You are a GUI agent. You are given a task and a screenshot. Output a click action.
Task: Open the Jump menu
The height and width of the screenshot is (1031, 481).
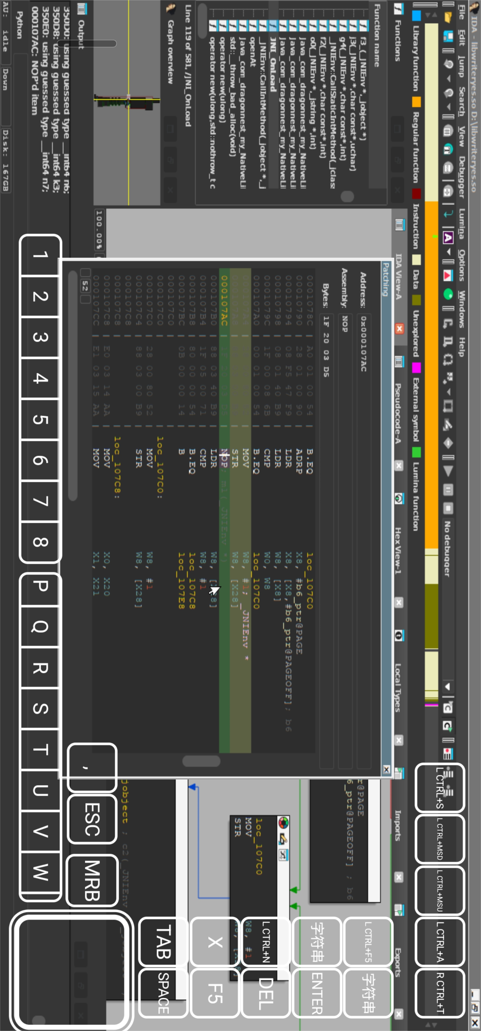462,66
